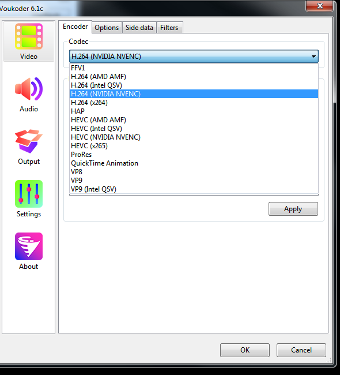
Task: Select ProRes codec entry
Action: [x=194, y=155]
